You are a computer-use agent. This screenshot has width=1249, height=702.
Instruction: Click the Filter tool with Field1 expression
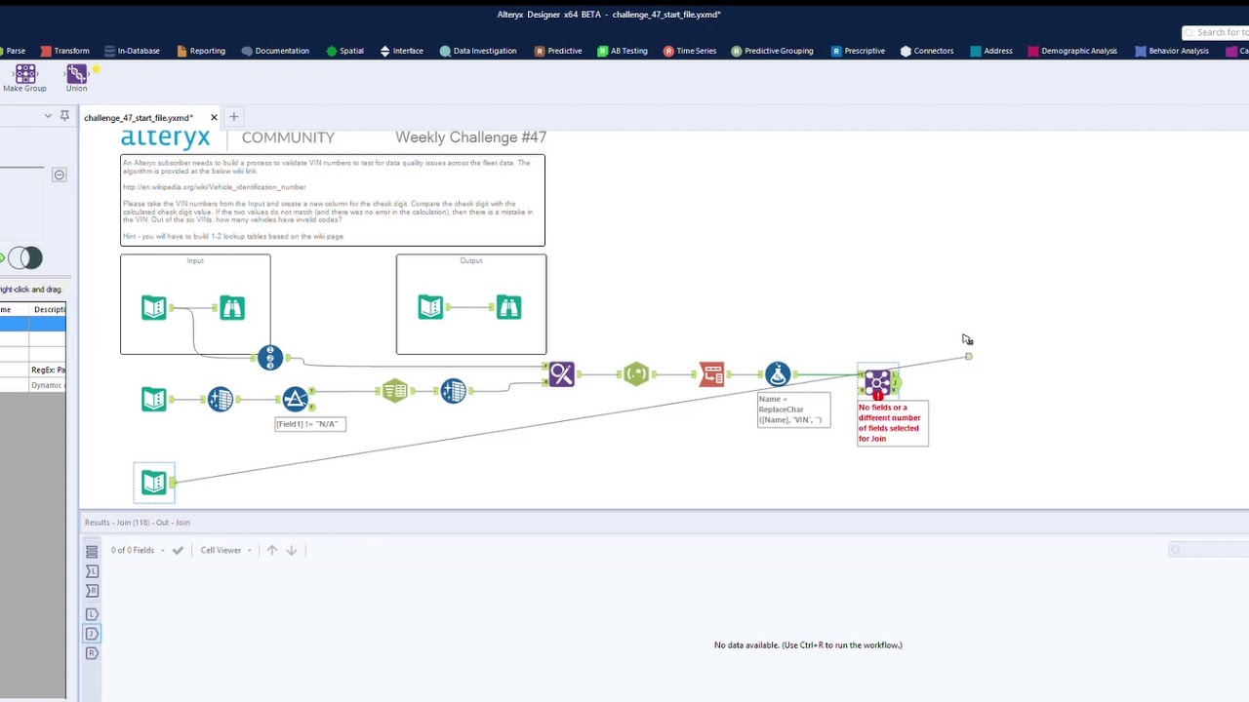pos(295,399)
